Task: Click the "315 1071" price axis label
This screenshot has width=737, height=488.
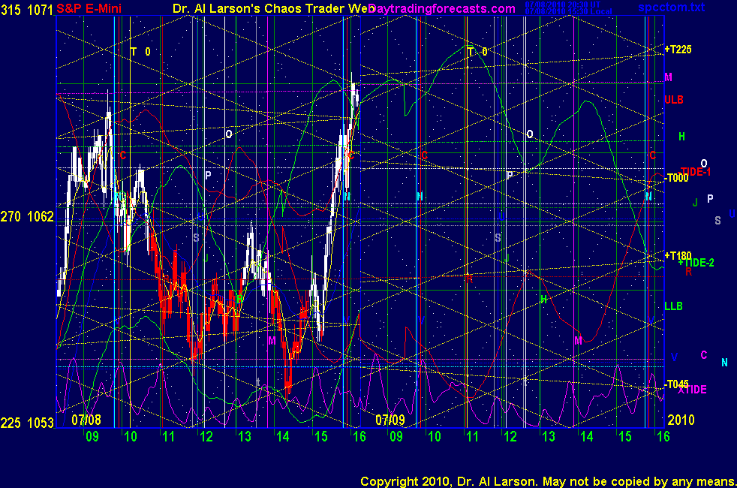Action: pos(27,10)
